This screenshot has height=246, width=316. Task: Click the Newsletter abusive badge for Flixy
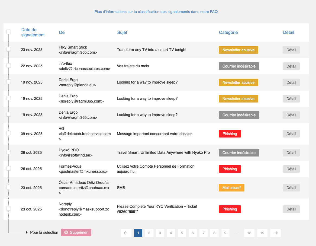pyautogui.click(x=238, y=50)
